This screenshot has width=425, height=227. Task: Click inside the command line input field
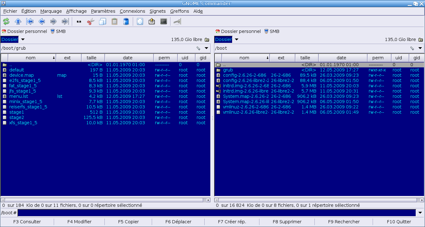pos(217,213)
